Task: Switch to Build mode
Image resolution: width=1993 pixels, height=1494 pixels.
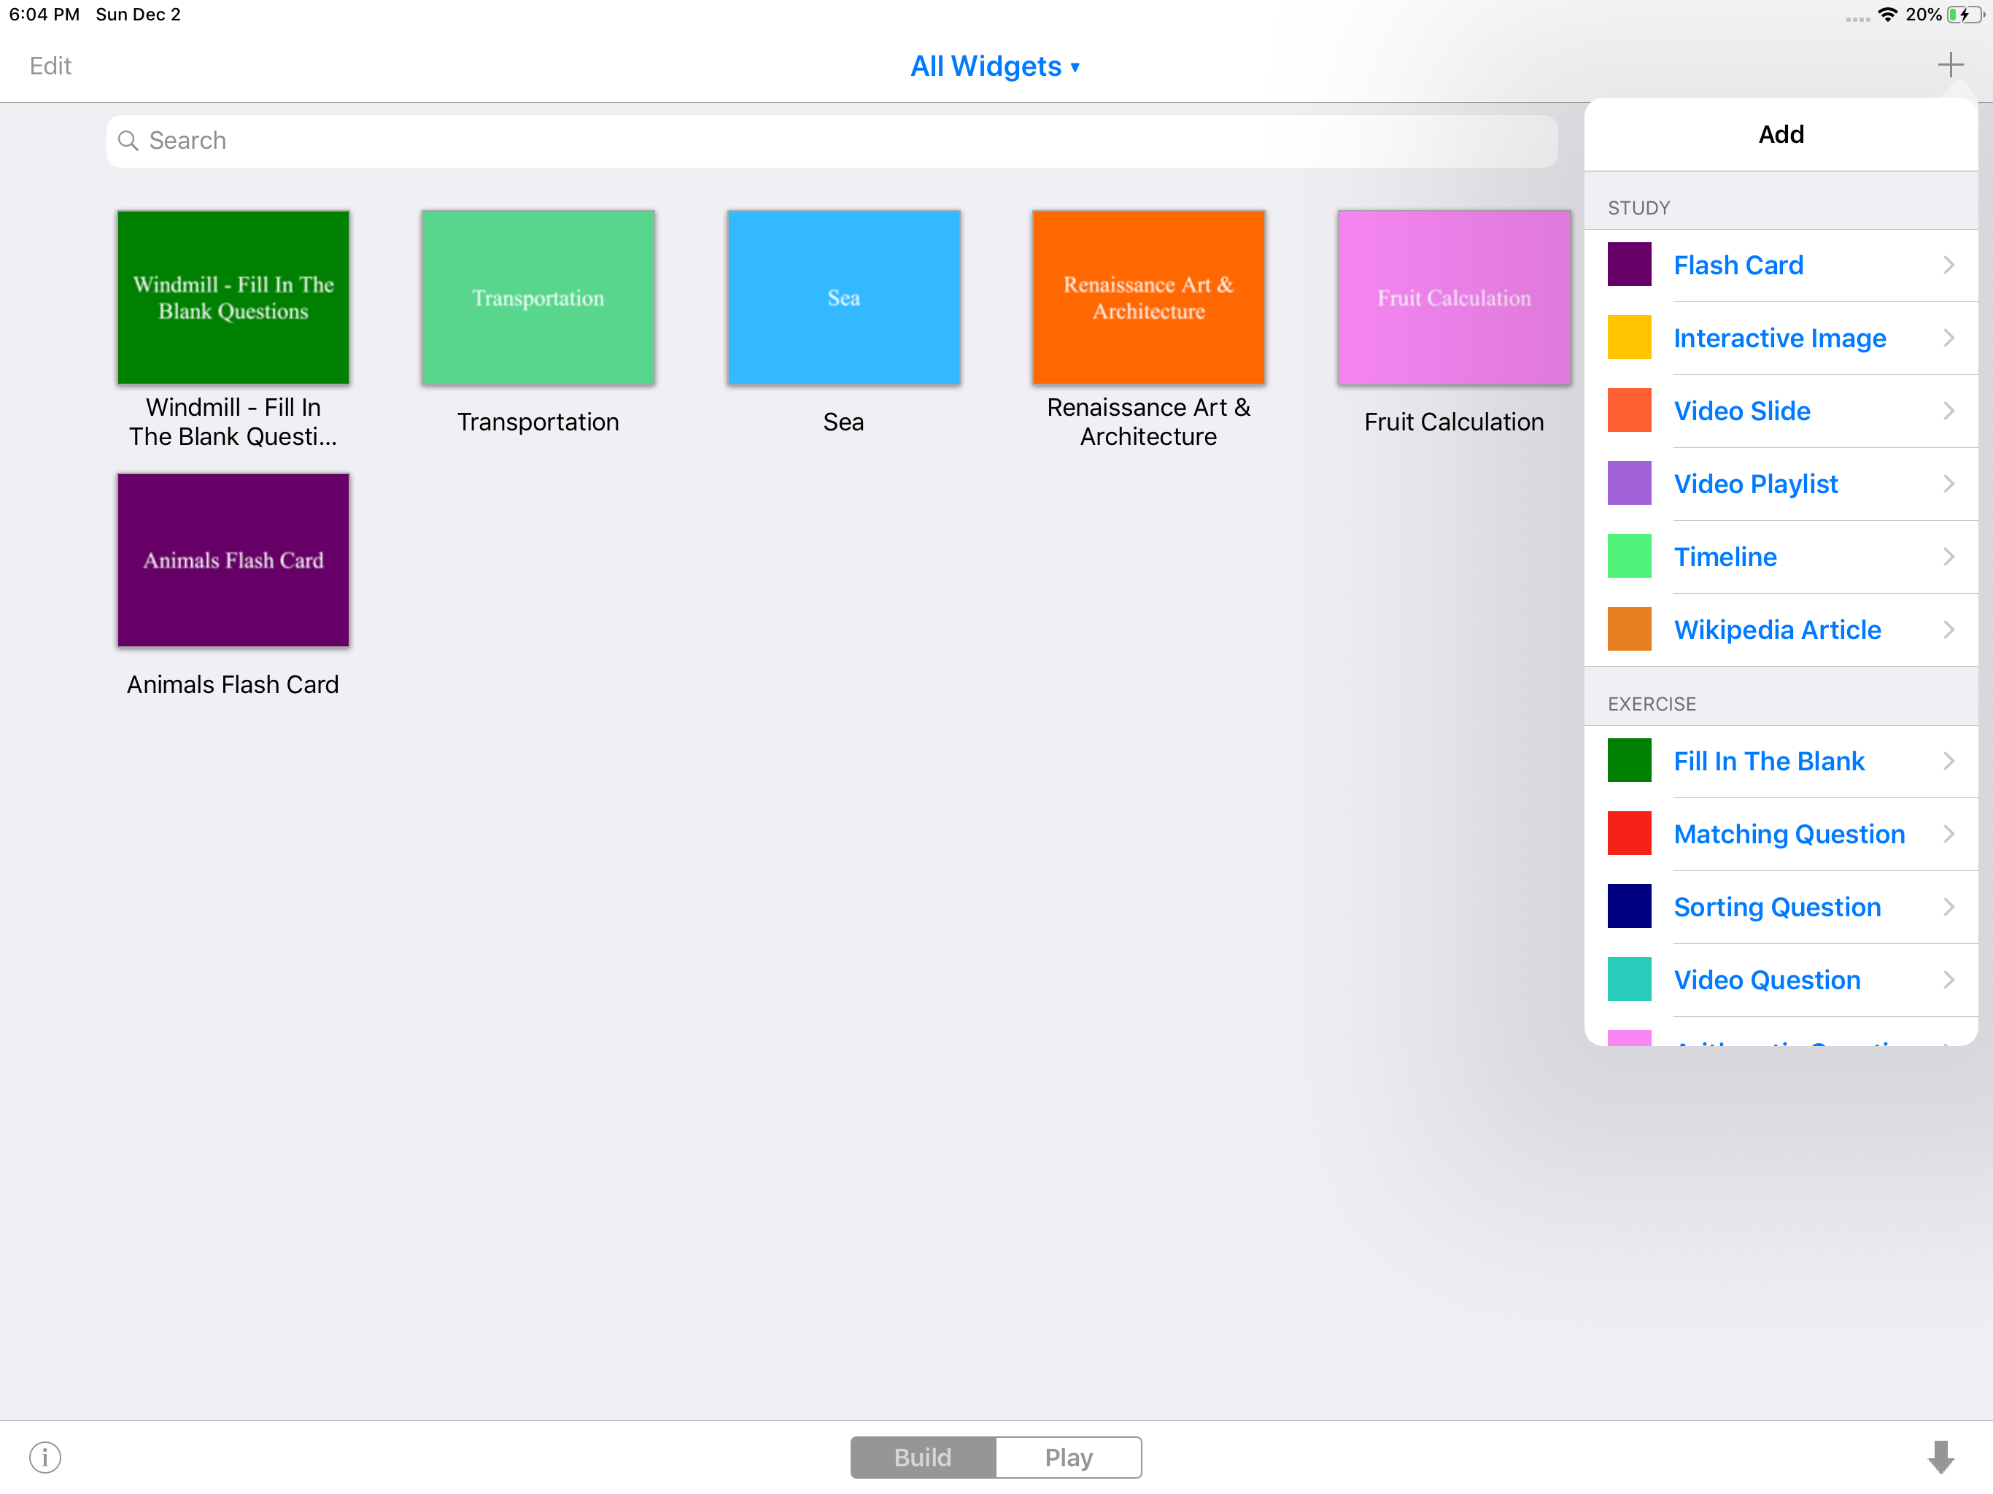Action: click(x=923, y=1457)
